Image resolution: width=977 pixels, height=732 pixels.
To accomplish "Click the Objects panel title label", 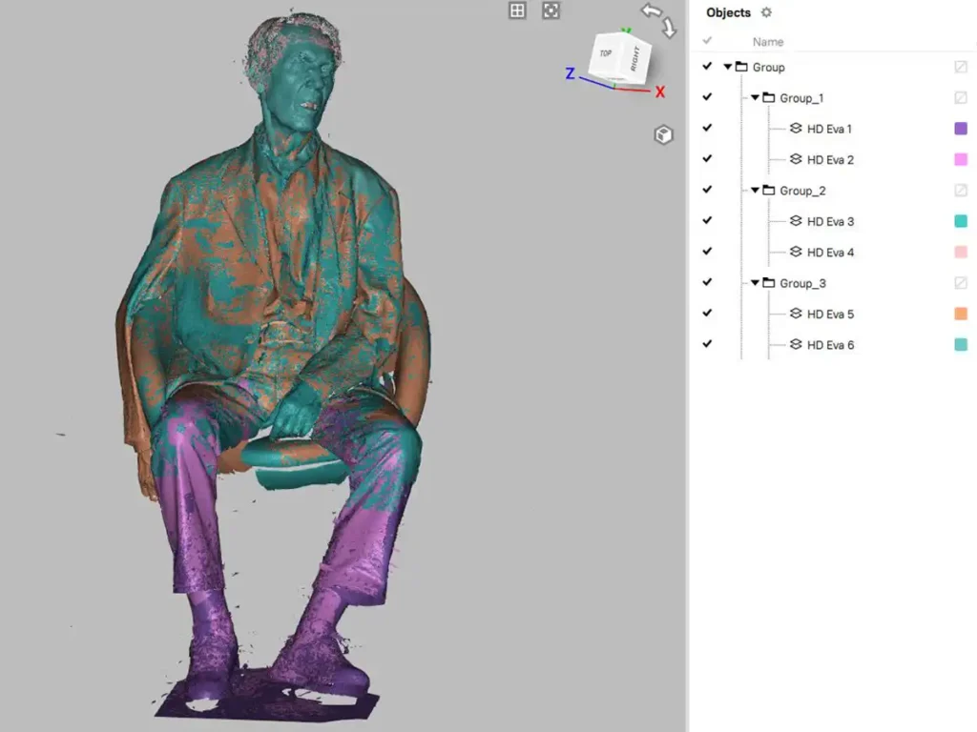I will (727, 12).
